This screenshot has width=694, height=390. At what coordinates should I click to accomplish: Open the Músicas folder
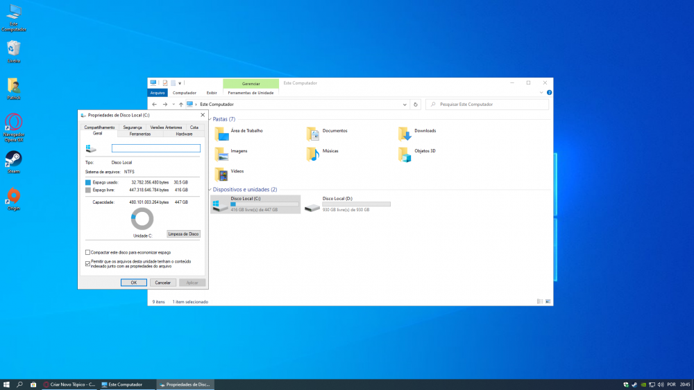coord(313,154)
